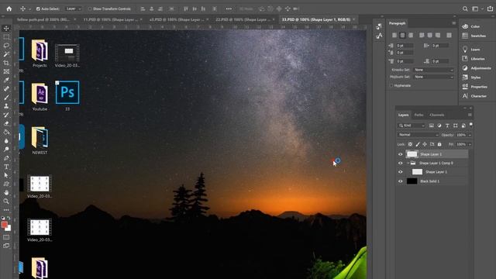Open more align options ellipsis

[229, 9]
